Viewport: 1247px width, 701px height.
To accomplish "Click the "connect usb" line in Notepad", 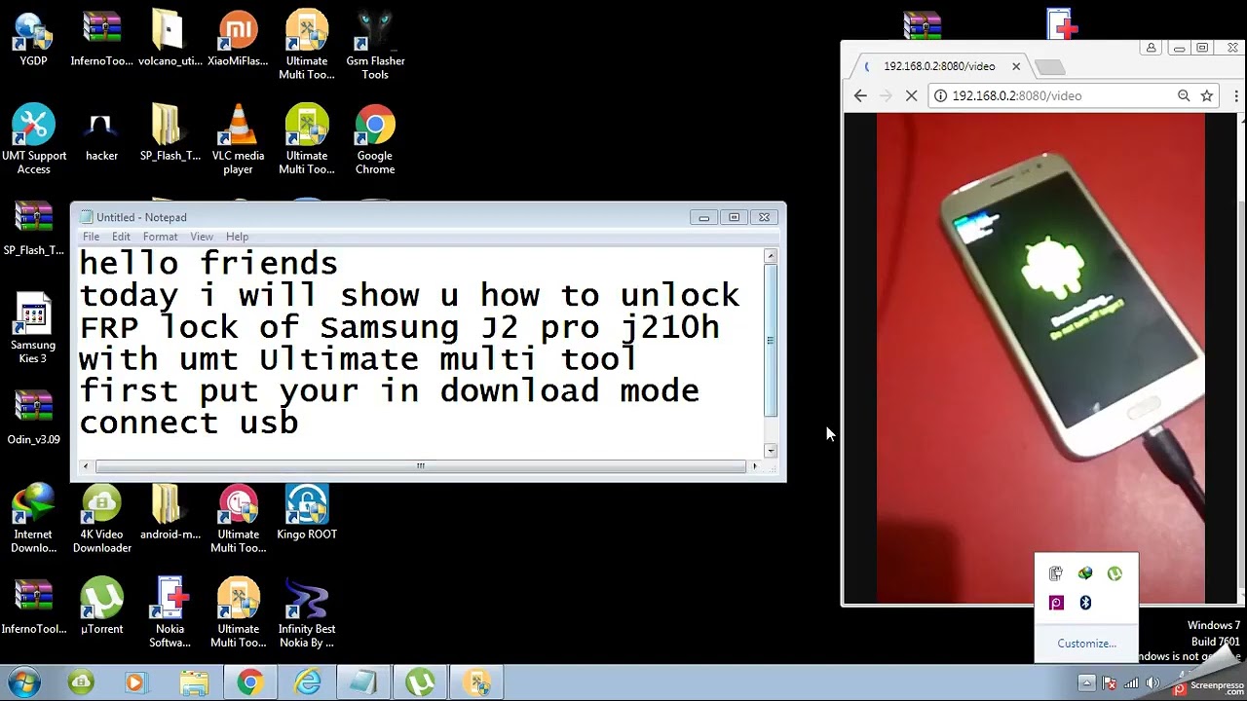I will (x=188, y=423).
